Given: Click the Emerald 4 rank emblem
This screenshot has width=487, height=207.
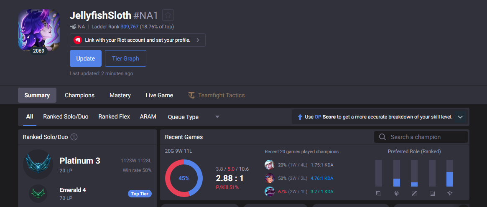Looking at the screenshot, I should coord(38,194).
